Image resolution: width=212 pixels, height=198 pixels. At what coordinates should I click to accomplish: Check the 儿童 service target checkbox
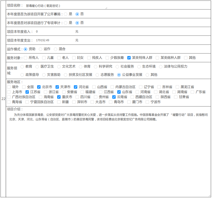(44, 58)
